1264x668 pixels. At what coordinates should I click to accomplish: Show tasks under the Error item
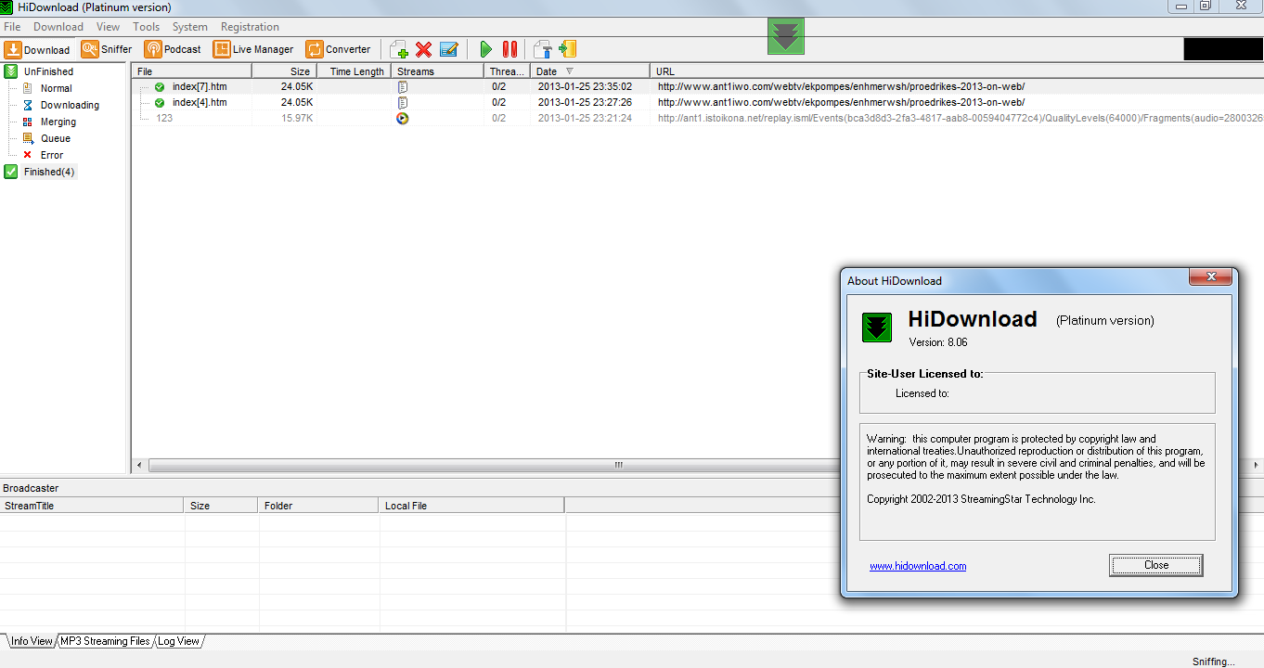[52, 155]
